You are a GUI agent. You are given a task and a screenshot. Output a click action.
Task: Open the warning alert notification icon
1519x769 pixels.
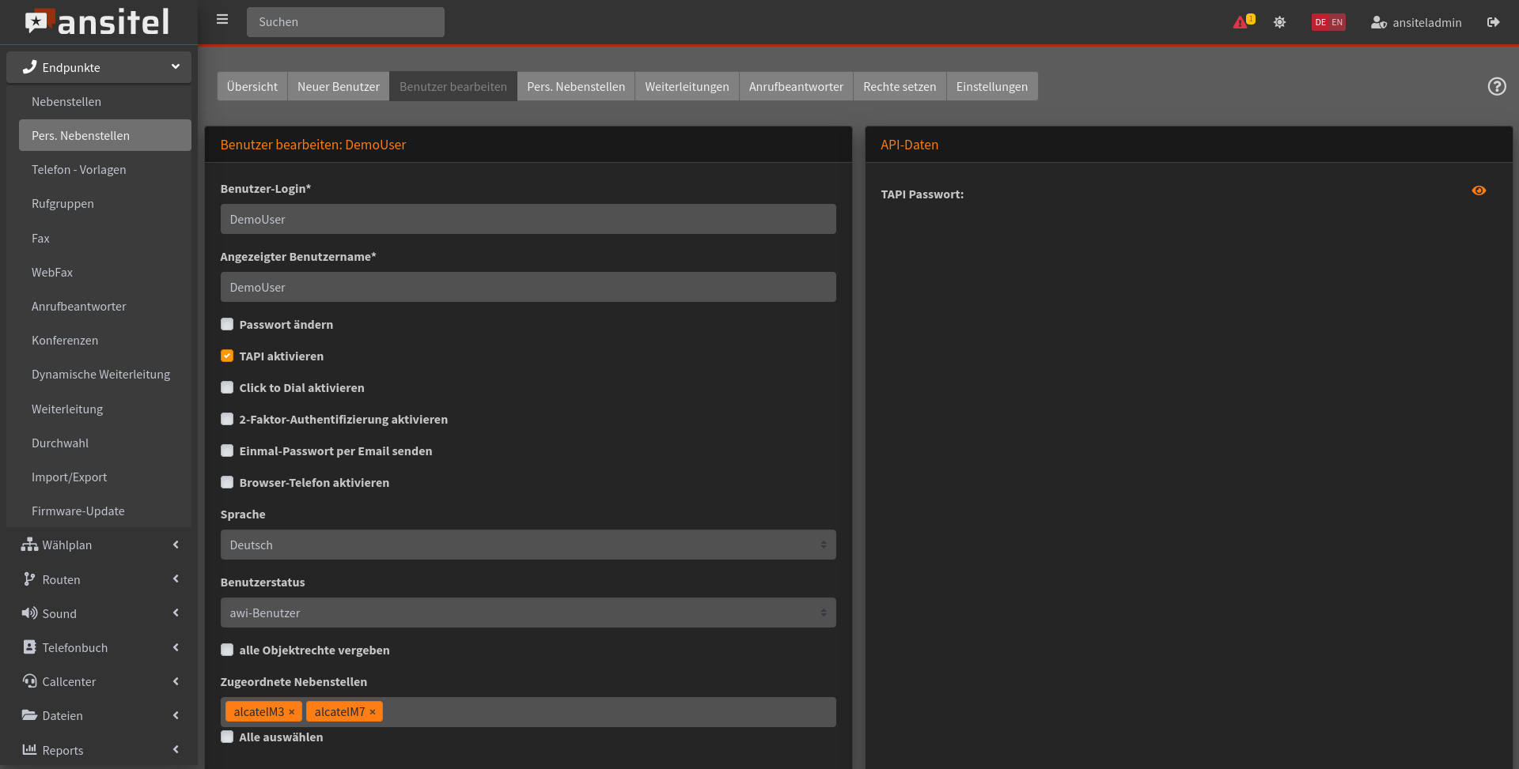click(1241, 22)
